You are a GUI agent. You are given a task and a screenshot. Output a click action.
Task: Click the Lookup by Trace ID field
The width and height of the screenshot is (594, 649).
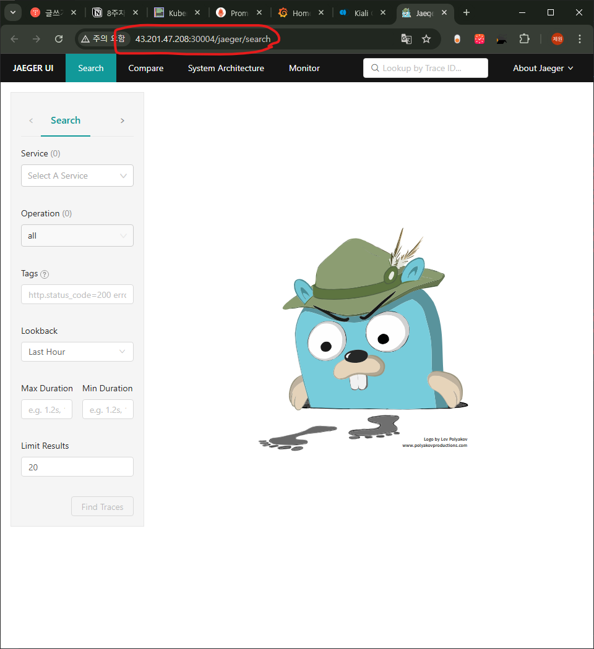[x=426, y=68]
